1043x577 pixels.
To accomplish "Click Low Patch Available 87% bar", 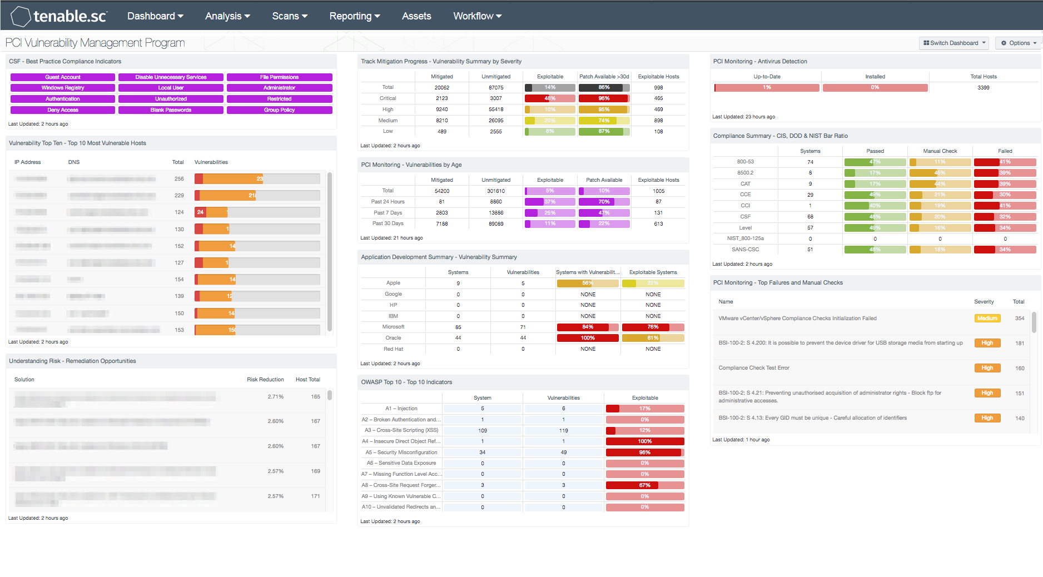I will (x=604, y=132).
